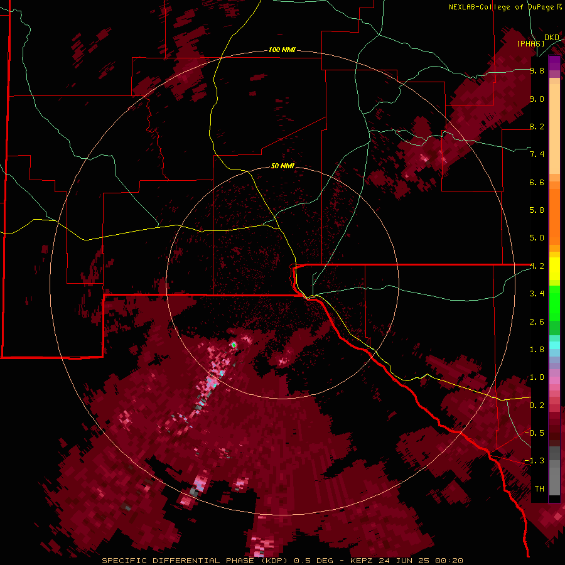Click the 2.6 scale label
Screen dimensions: 565x565
[537, 322]
